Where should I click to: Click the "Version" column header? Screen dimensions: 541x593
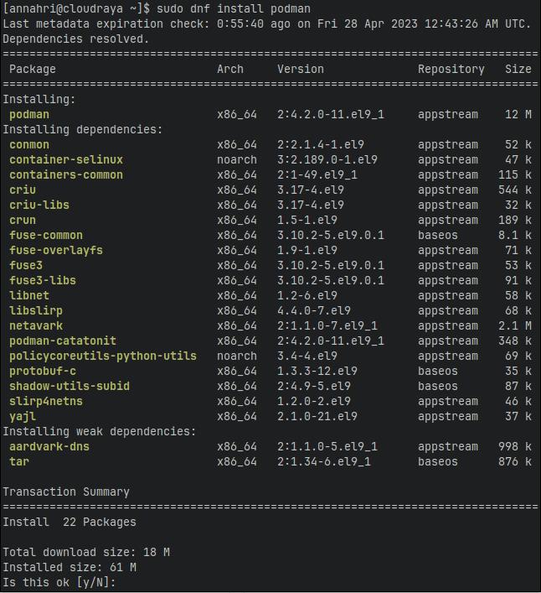(x=300, y=69)
